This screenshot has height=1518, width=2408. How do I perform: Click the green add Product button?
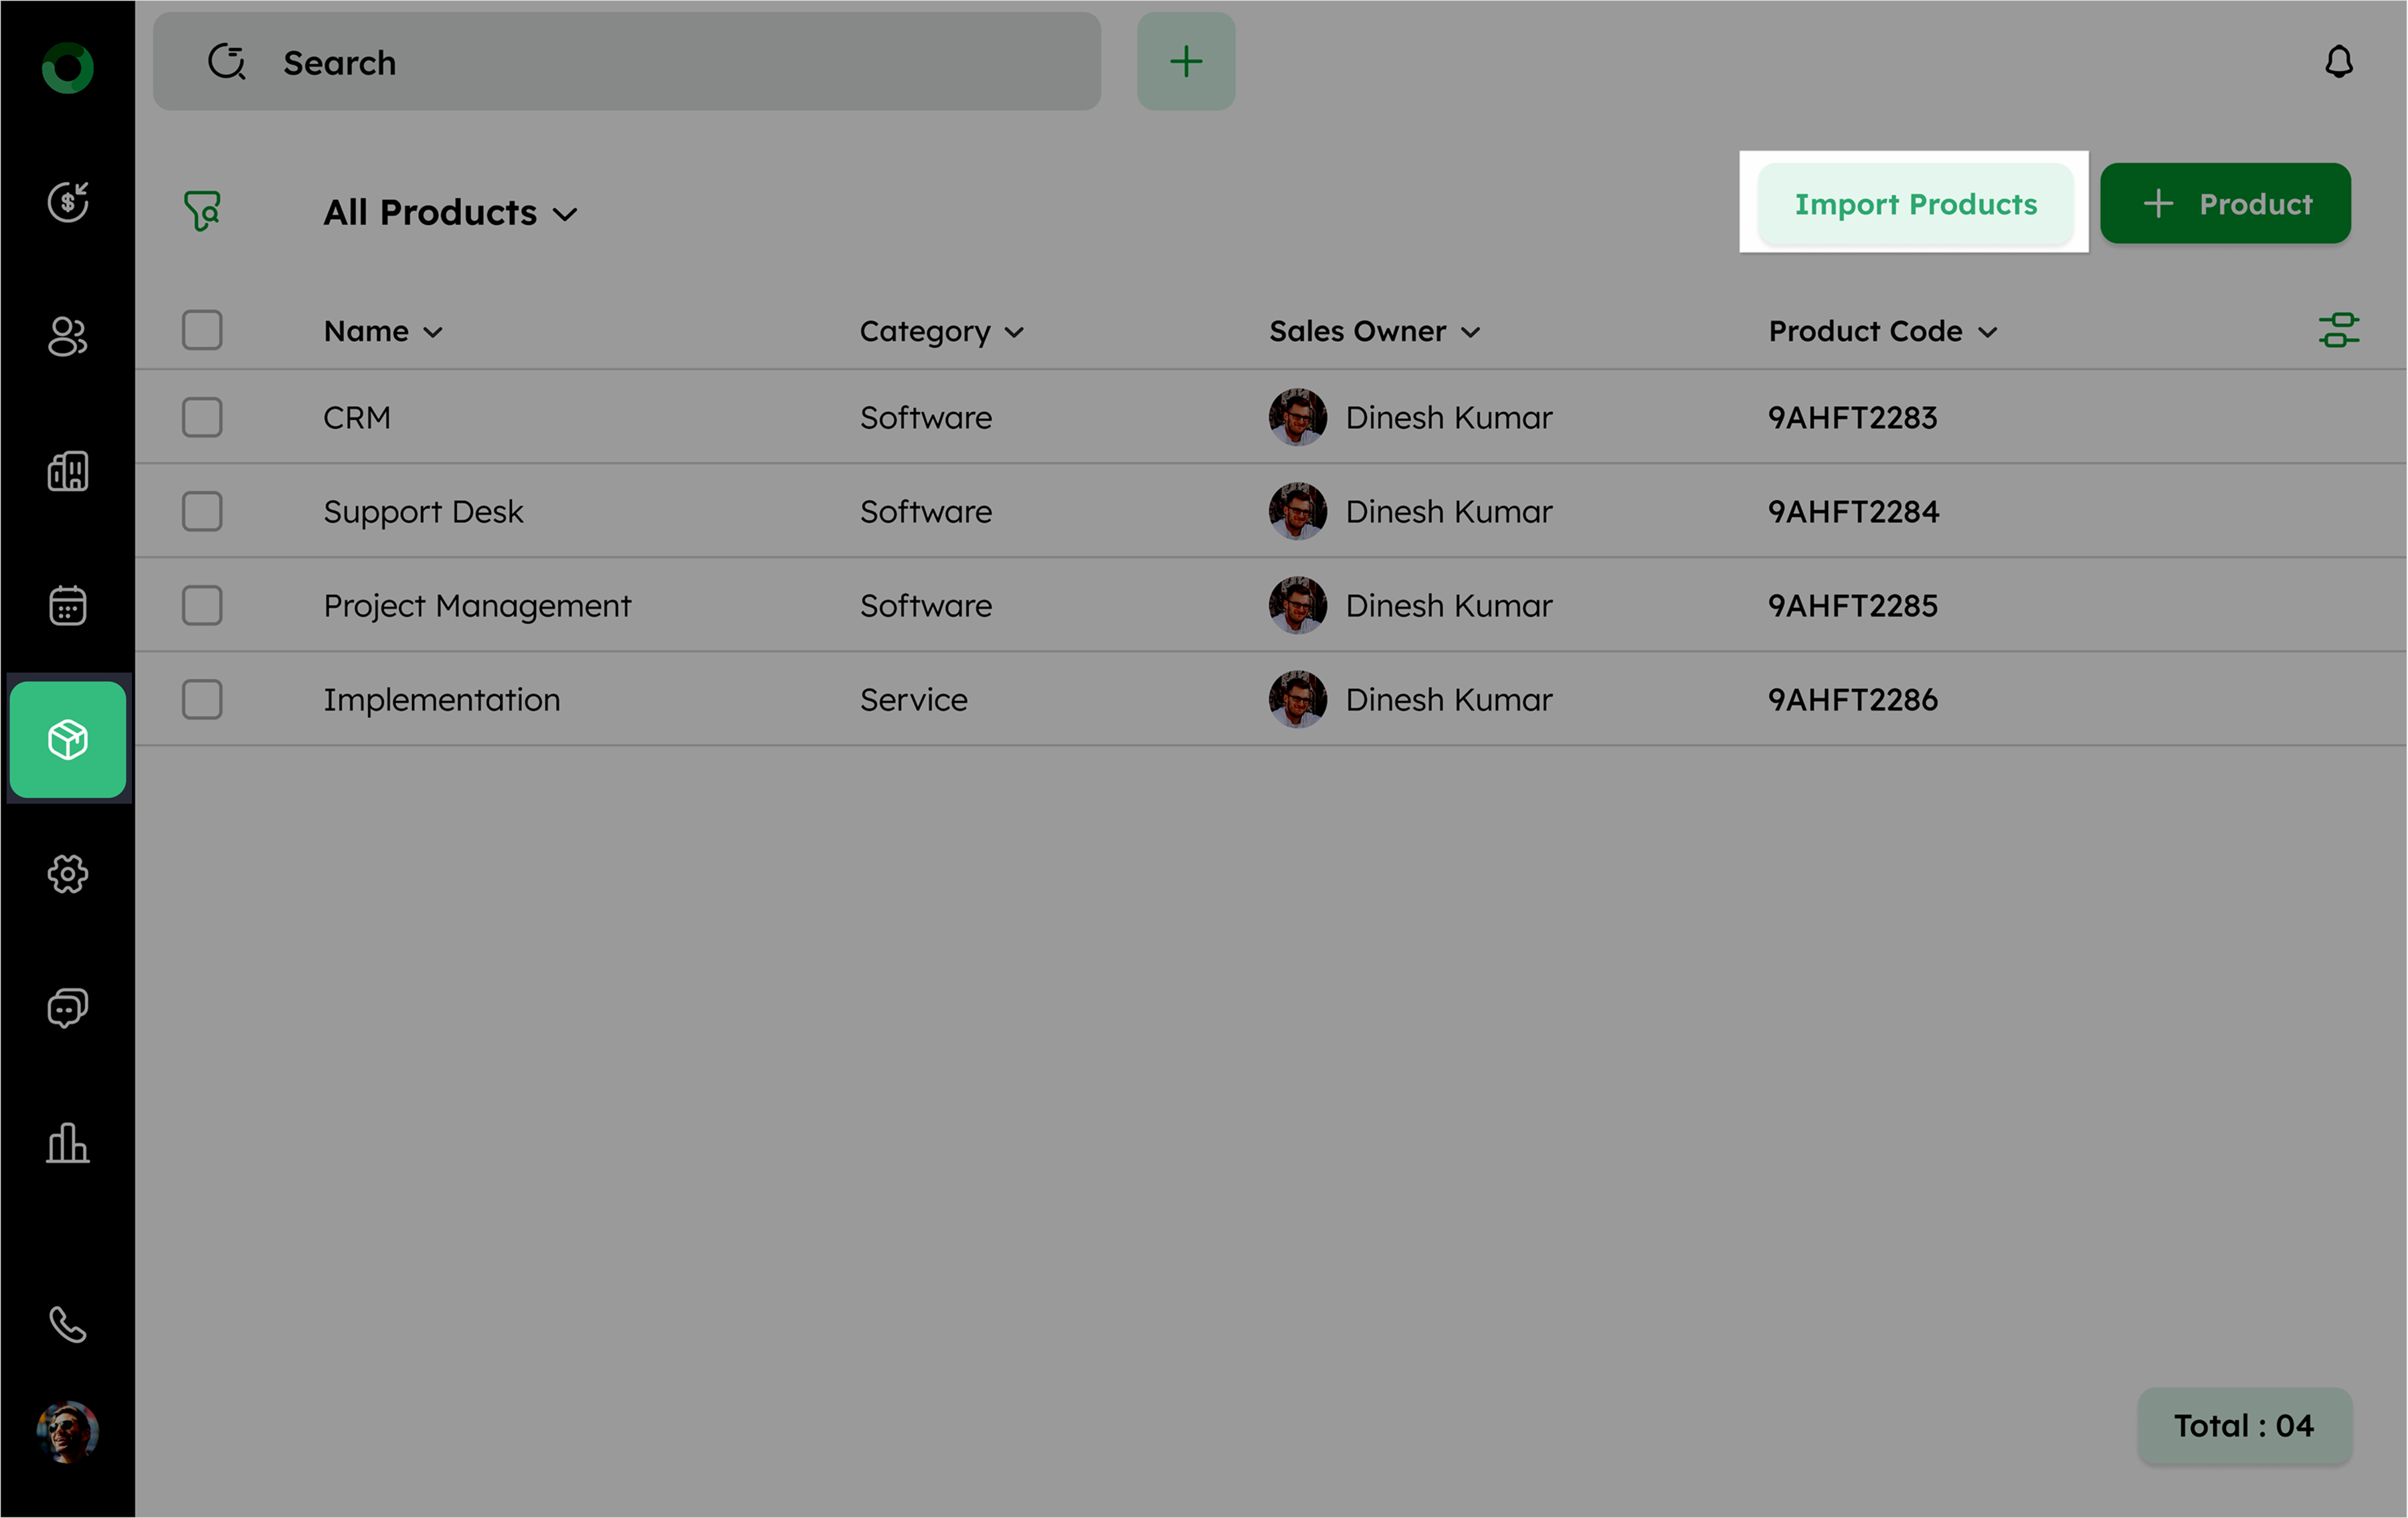[2225, 204]
